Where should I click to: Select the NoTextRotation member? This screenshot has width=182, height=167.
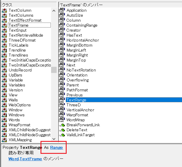click(x=81, y=70)
